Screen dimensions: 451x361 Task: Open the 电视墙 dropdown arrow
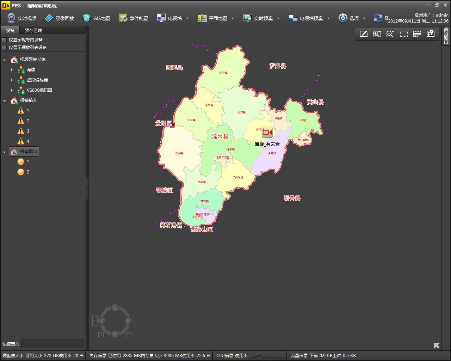pos(187,18)
